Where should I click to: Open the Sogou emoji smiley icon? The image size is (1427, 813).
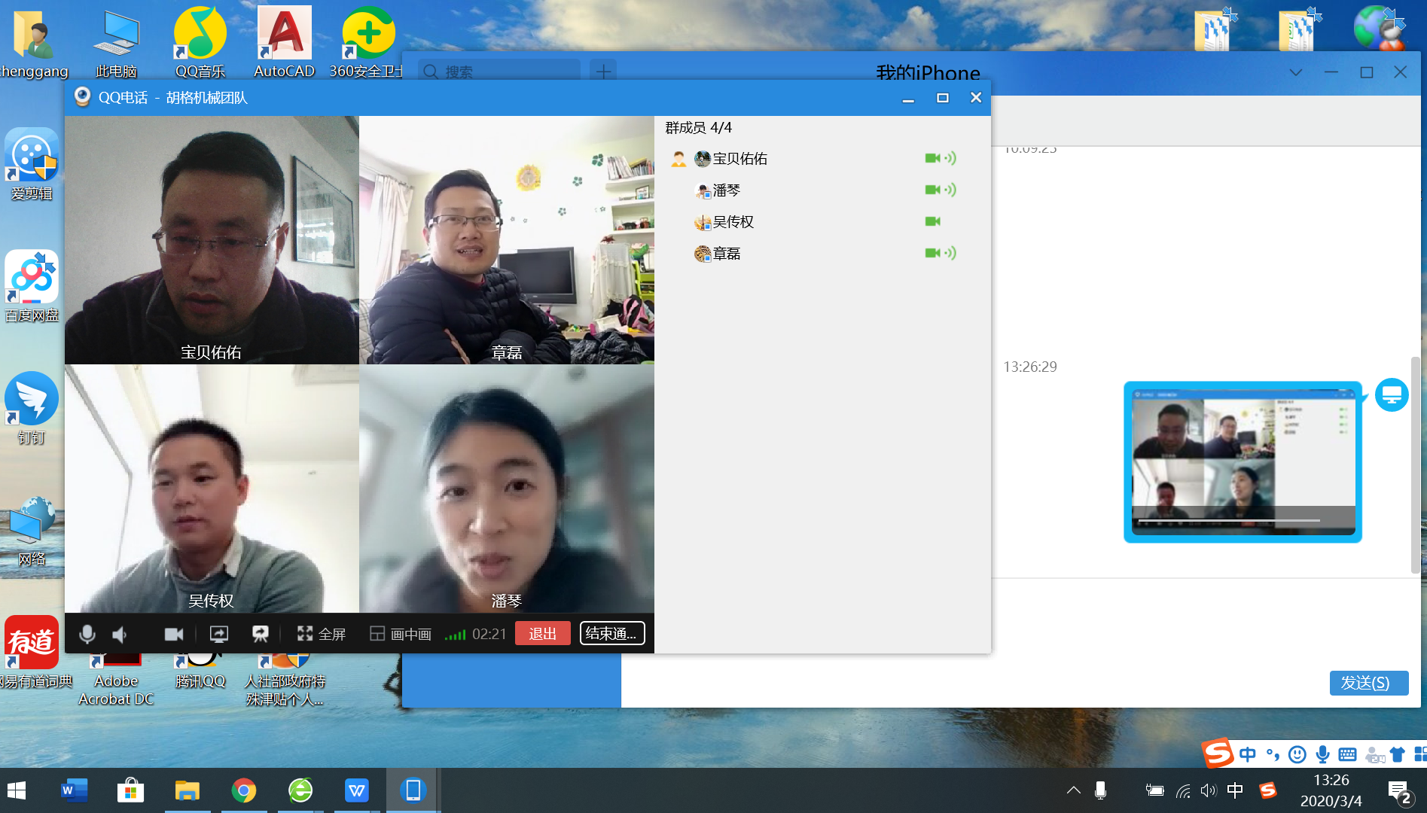[x=1297, y=754]
